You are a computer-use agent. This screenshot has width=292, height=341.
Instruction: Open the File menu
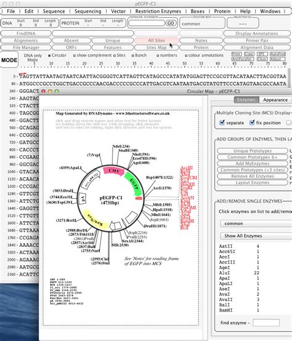point(11,11)
